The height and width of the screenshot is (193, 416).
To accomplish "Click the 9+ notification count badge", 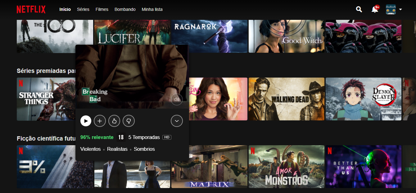I will click(x=377, y=7).
